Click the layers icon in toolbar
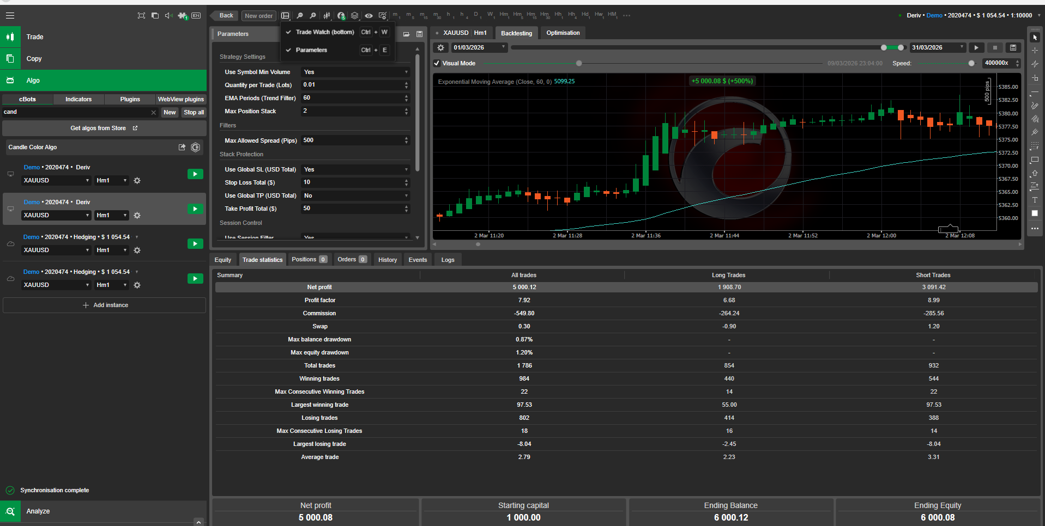Image resolution: width=1045 pixels, height=526 pixels. 355,16
